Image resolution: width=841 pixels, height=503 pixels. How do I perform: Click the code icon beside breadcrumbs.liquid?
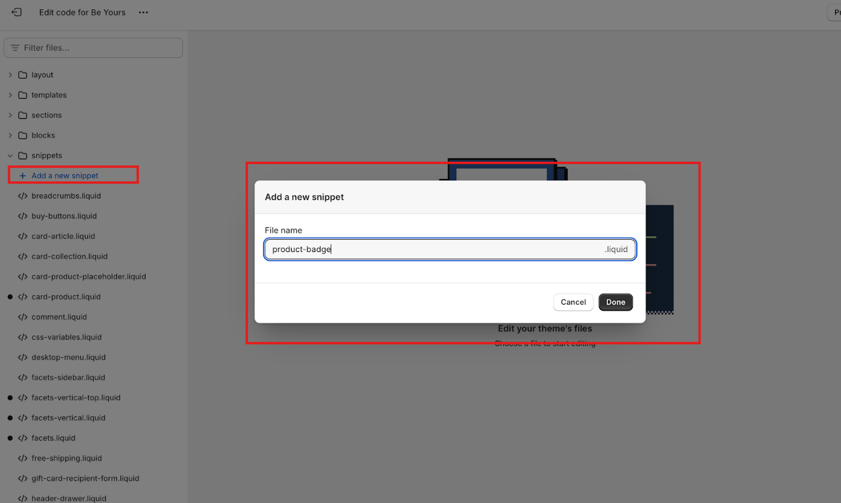[22, 195]
